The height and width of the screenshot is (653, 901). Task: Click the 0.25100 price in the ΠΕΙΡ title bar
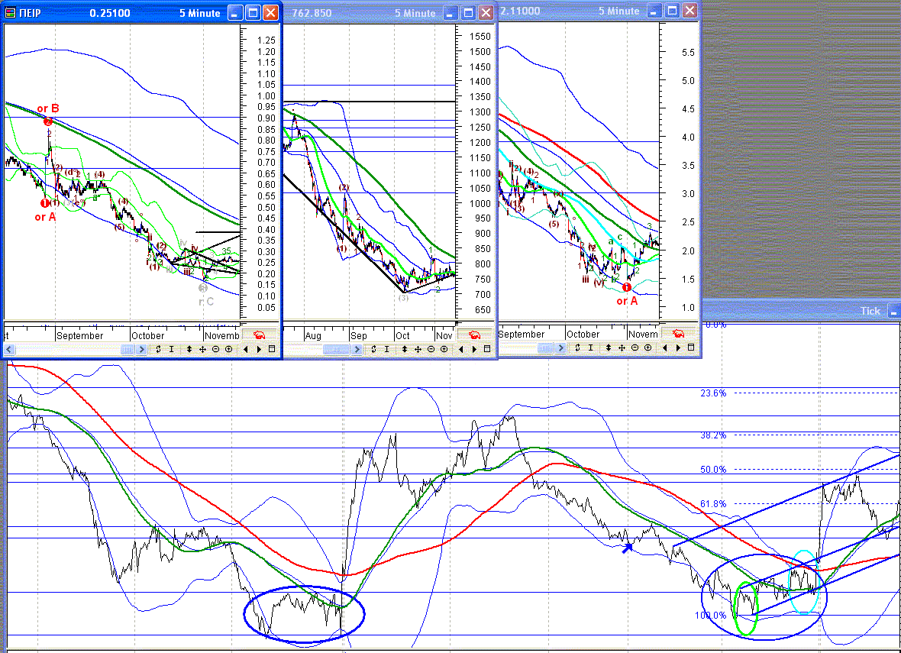click(110, 13)
